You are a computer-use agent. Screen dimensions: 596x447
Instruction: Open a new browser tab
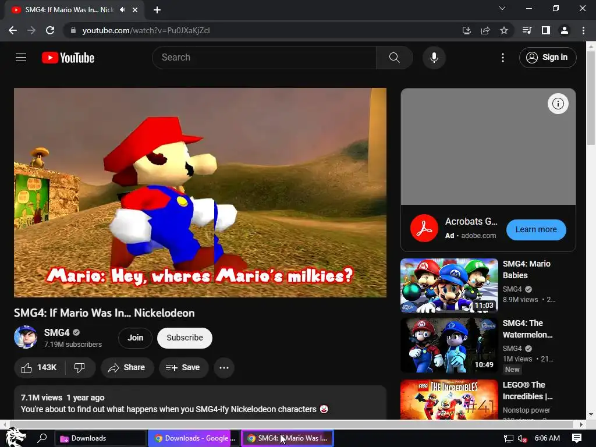(x=157, y=10)
